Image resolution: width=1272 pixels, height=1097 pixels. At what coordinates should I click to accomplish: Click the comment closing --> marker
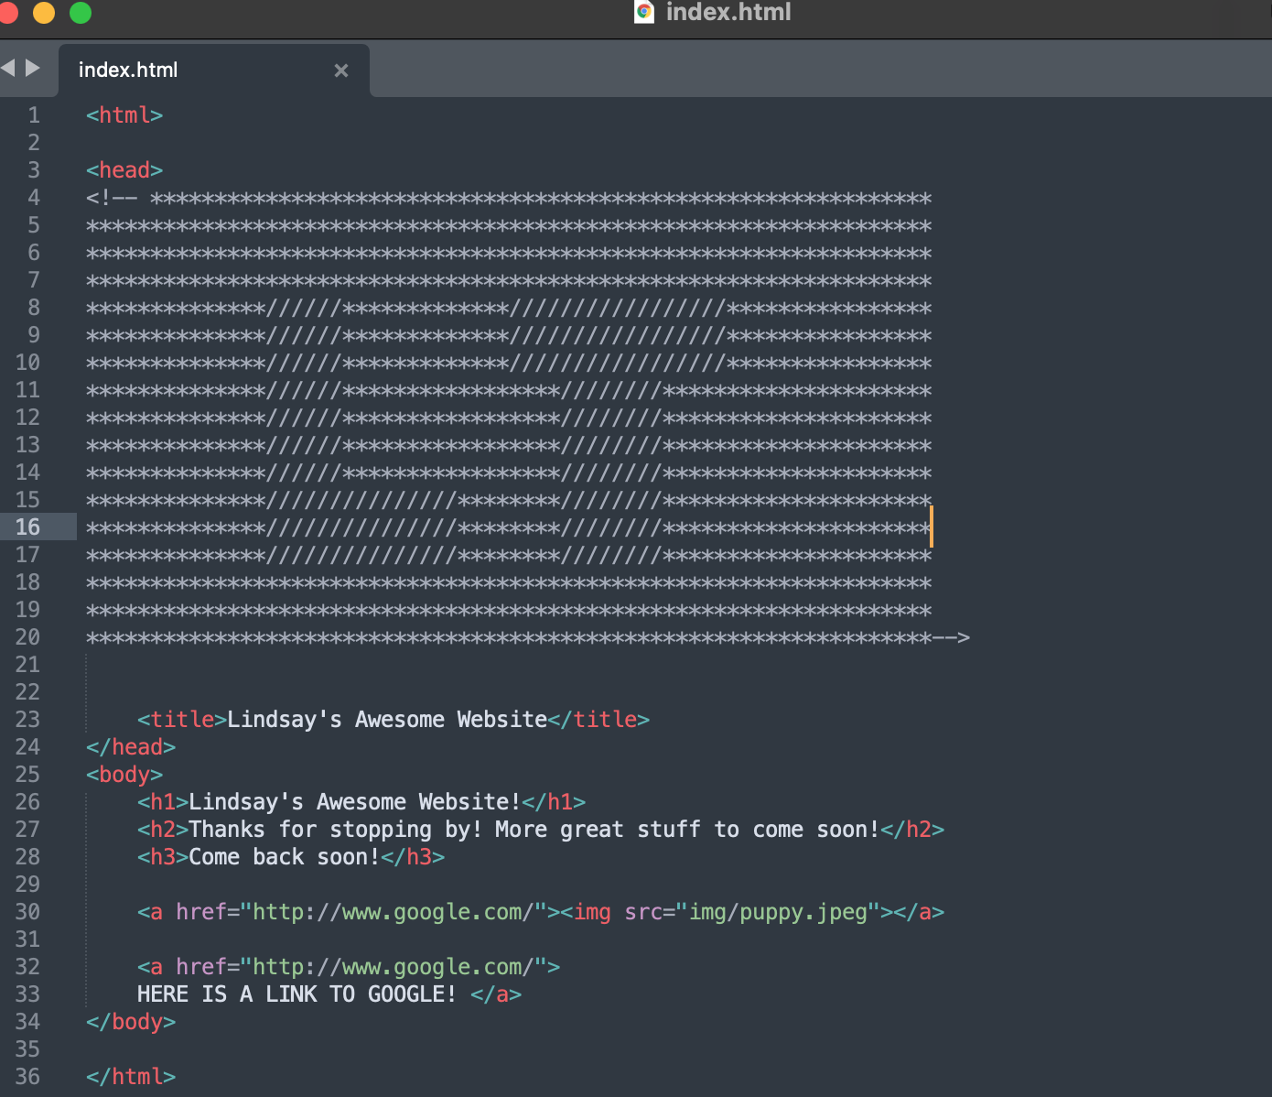tap(952, 637)
